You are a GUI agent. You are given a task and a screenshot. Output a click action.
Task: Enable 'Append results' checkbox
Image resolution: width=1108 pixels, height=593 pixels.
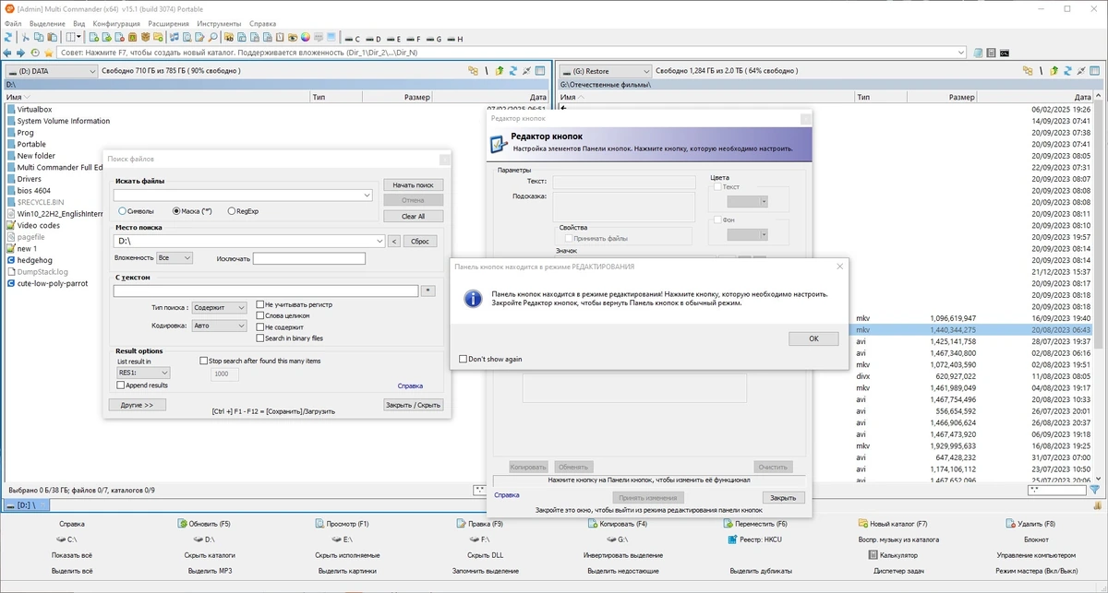coord(121,385)
